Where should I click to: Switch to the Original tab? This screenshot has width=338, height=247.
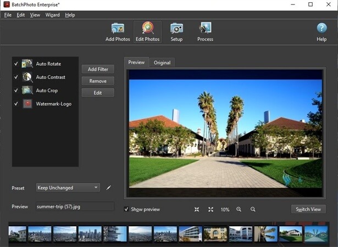point(162,63)
